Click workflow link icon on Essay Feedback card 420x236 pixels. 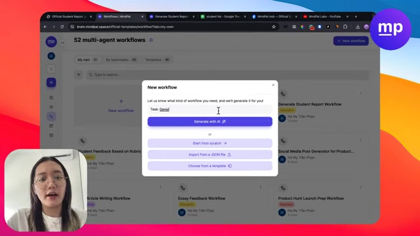(x=182, y=188)
